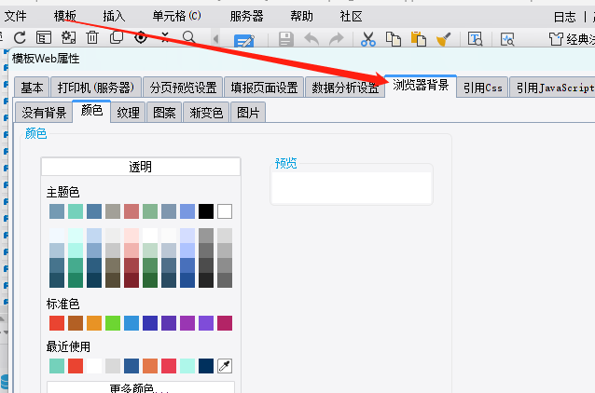Click the text find-replace icon
Viewport: 595px width, 393px height.
(475, 39)
